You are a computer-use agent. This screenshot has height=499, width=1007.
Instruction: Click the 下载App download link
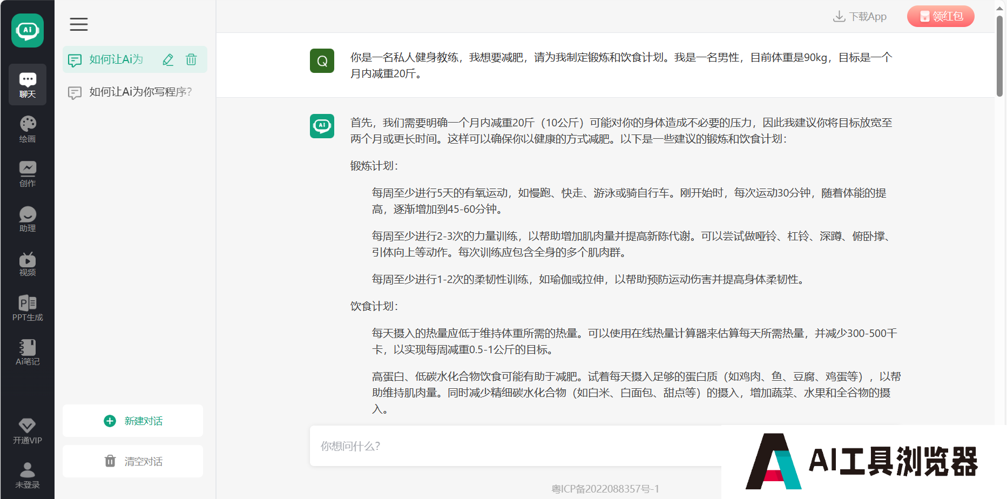(860, 17)
